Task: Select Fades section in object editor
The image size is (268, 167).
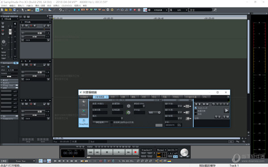Action: (84, 113)
